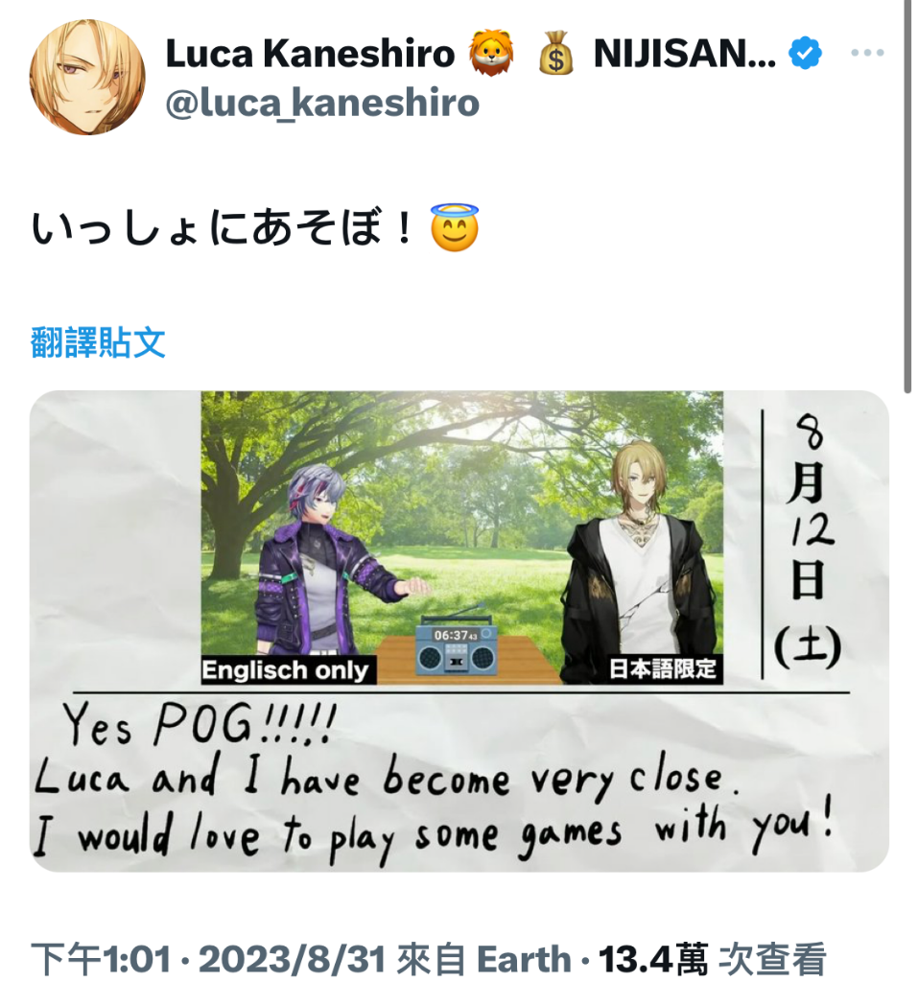Click the halo smiley emoji in tweet
Screen dimensions: 918x982
pyautogui.click(x=455, y=227)
